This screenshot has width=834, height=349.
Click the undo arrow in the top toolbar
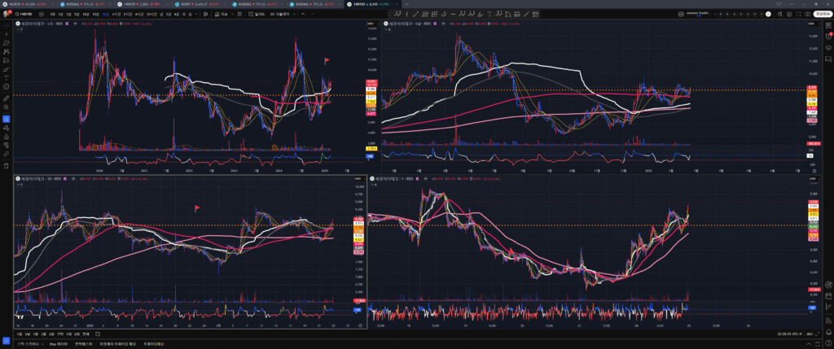pos(304,15)
